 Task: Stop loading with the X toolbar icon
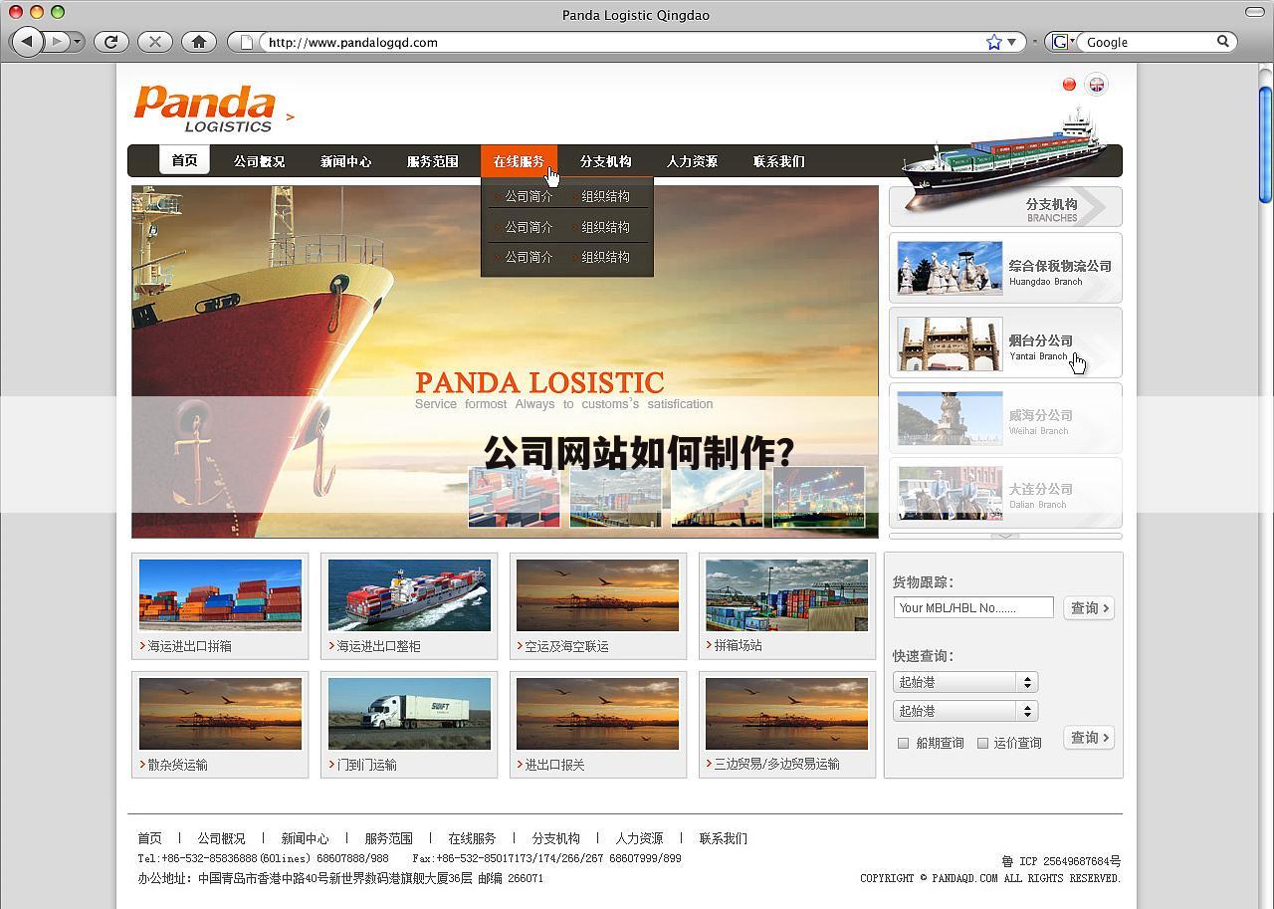(154, 42)
